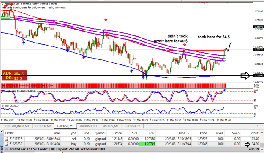The image size is (264, 153).
Task: Click the open price 1.20574
Action: (117, 144)
